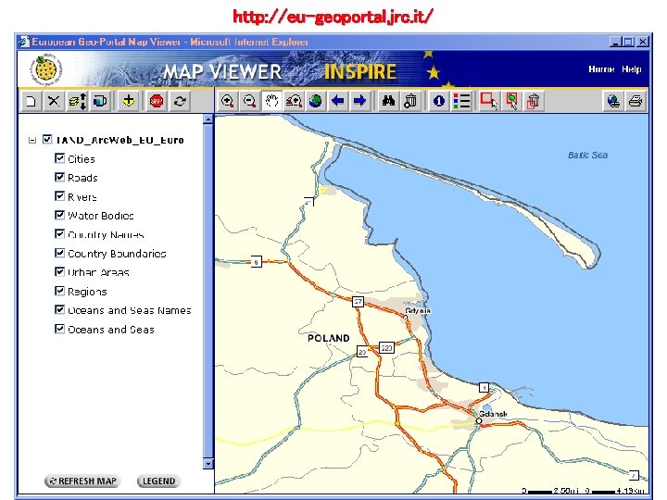Click the layer panel scroll down arrow

click(x=208, y=464)
